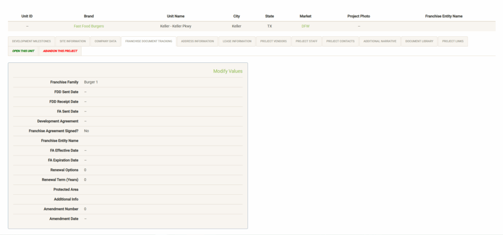Open the Development Milestones tab
Viewport: 503px width, 235px height.
[x=31, y=41]
